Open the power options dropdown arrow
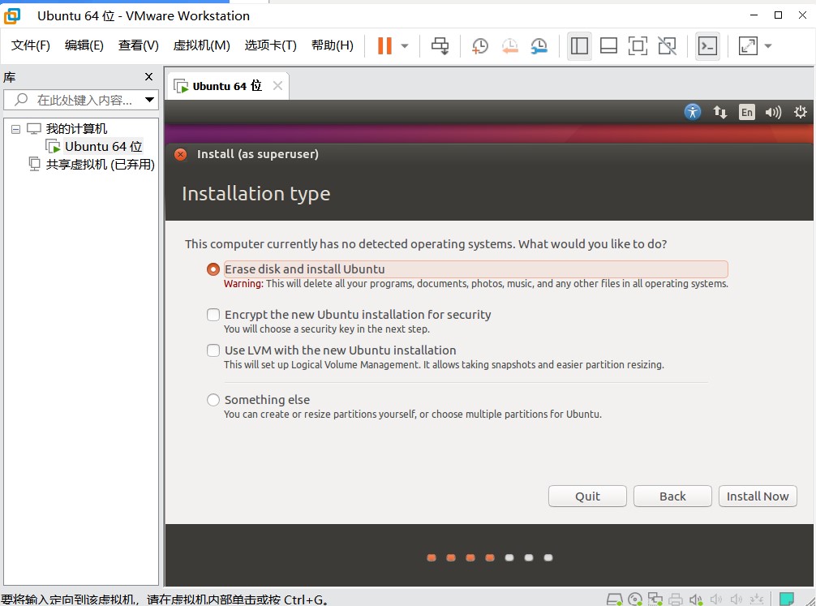Screen dimensions: 816x606 (405, 46)
